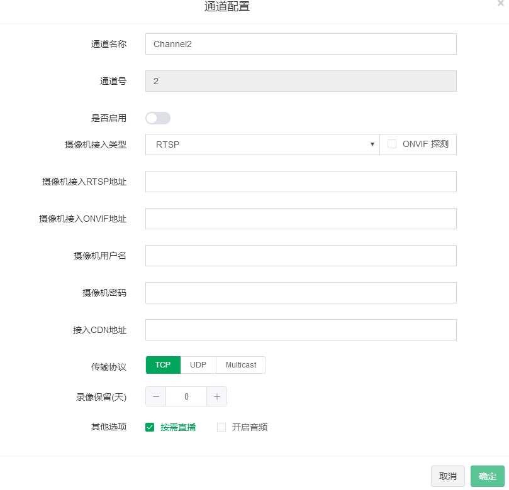Click the minus stepper to decrease recording days
The width and height of the screenshot is (509, 490).
[155, 396]
